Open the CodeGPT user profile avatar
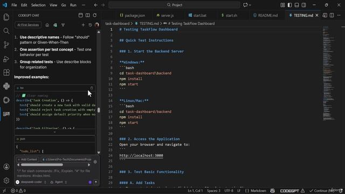 click(97, 25)
